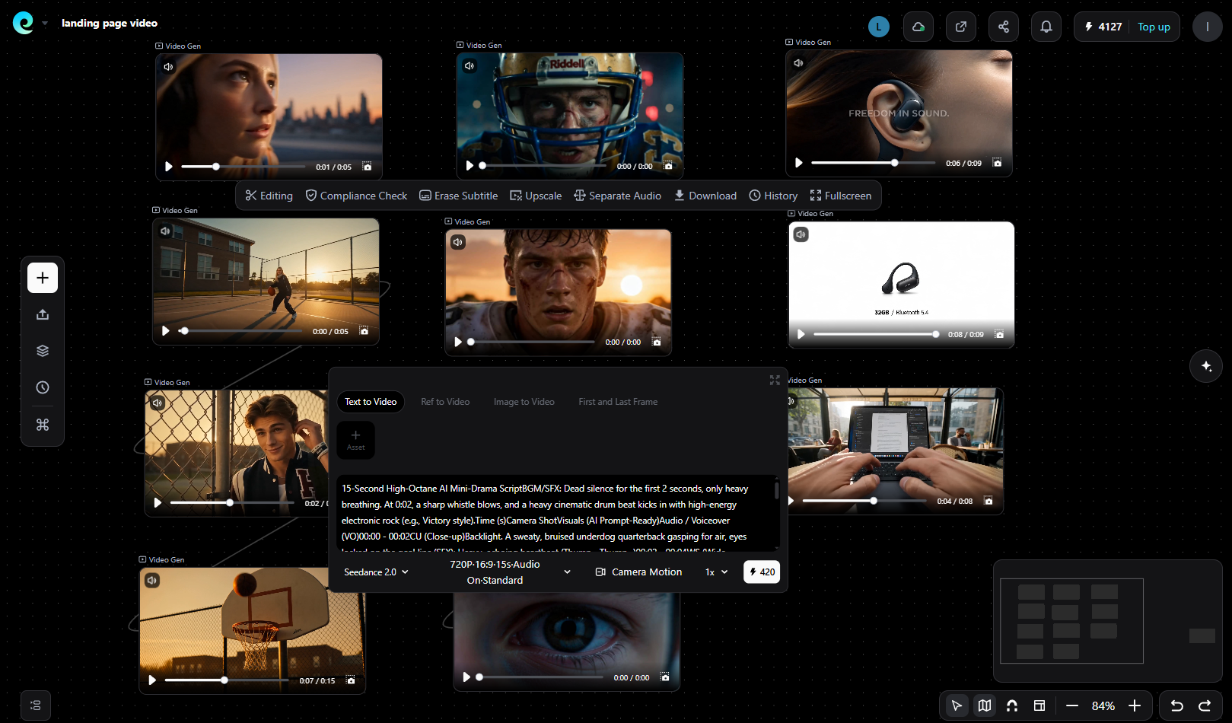Screen dimensions: 1232x723
Task: Capture frame on the football helmet video
Action: [x=668, y=166]
